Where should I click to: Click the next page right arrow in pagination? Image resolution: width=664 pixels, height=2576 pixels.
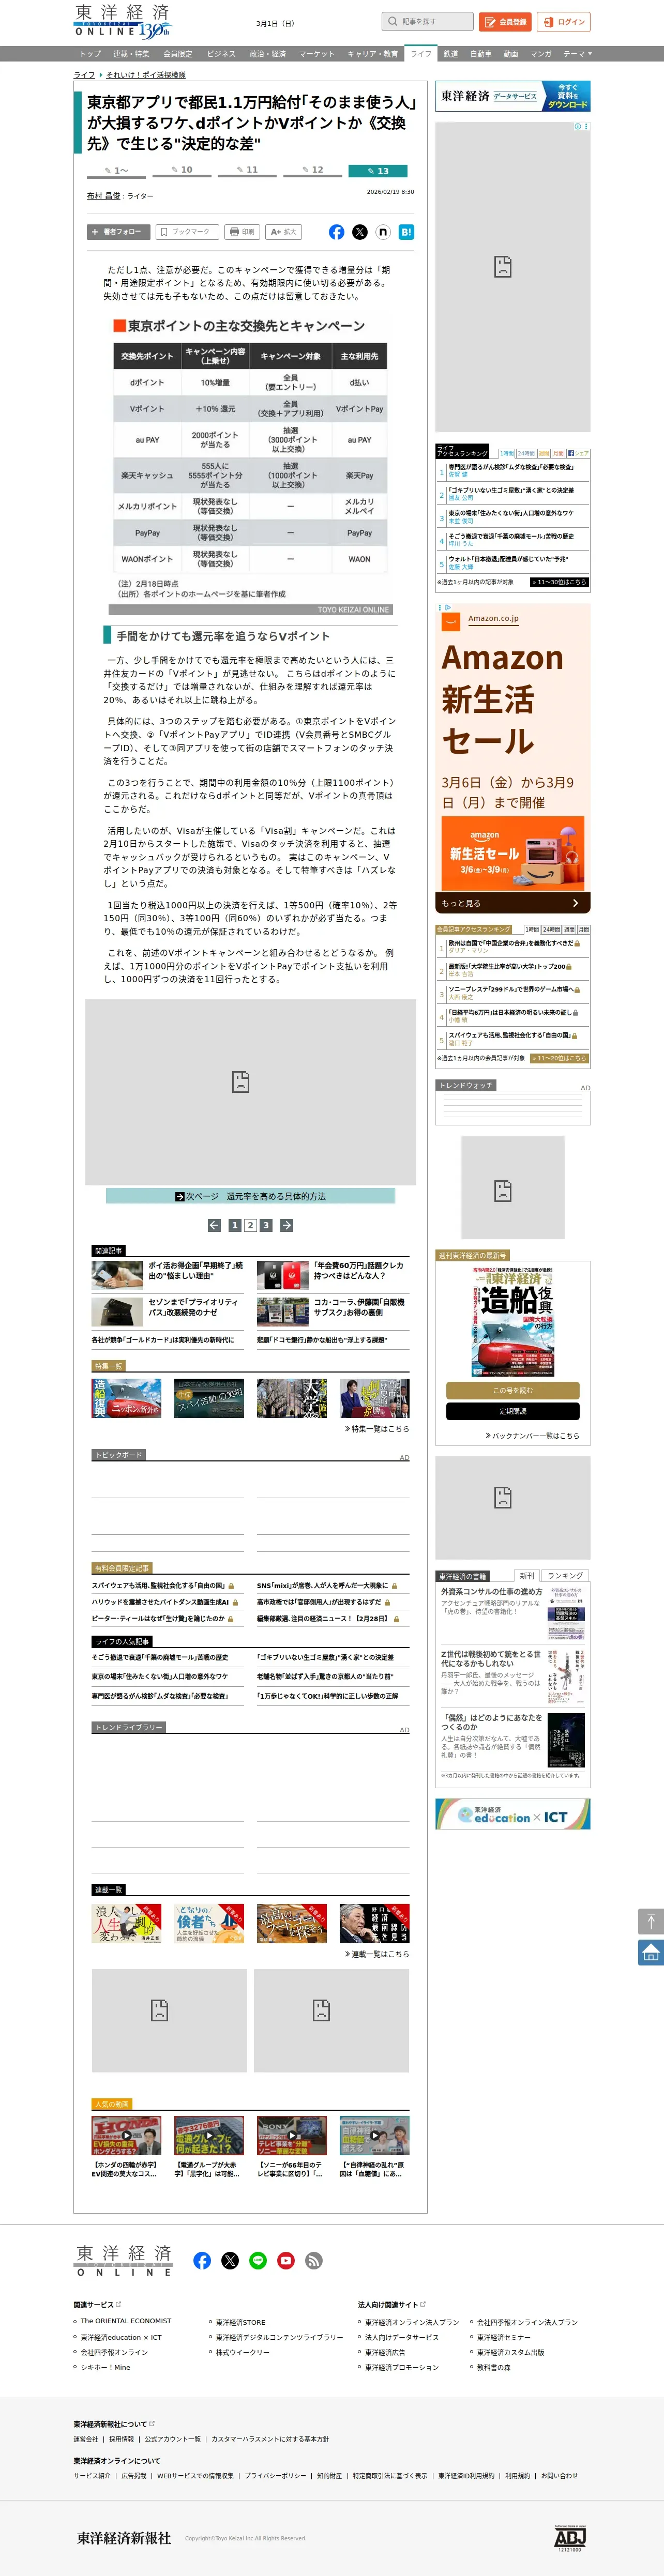286,1225
